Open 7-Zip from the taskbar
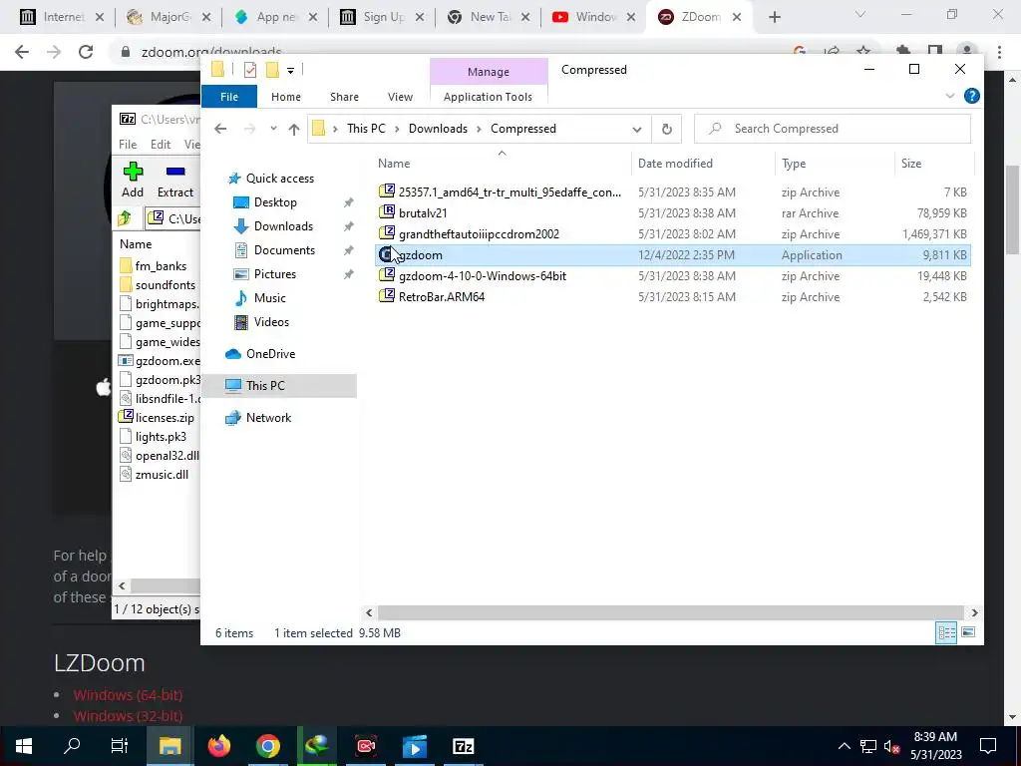The height and width of the screenshot is (766, 1021). pos(463,746)
